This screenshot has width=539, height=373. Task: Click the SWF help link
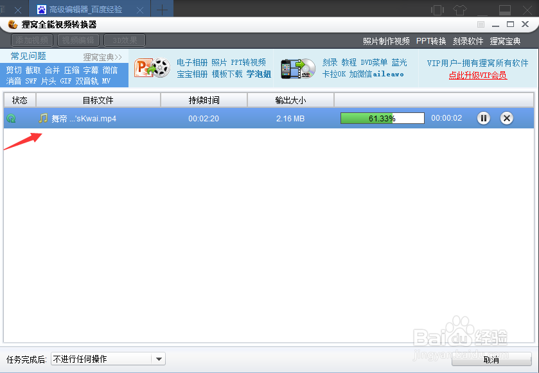31,81
